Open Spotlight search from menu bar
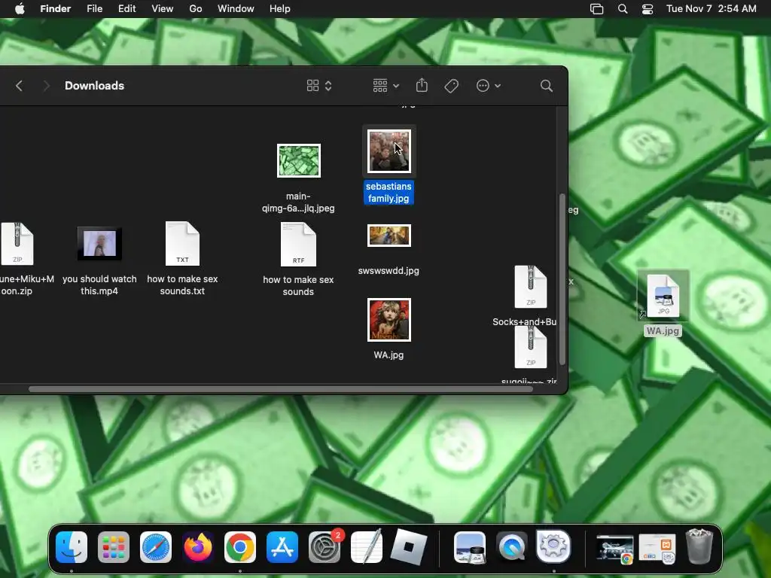This screenshot has width=771, height=578. point(623,9)
